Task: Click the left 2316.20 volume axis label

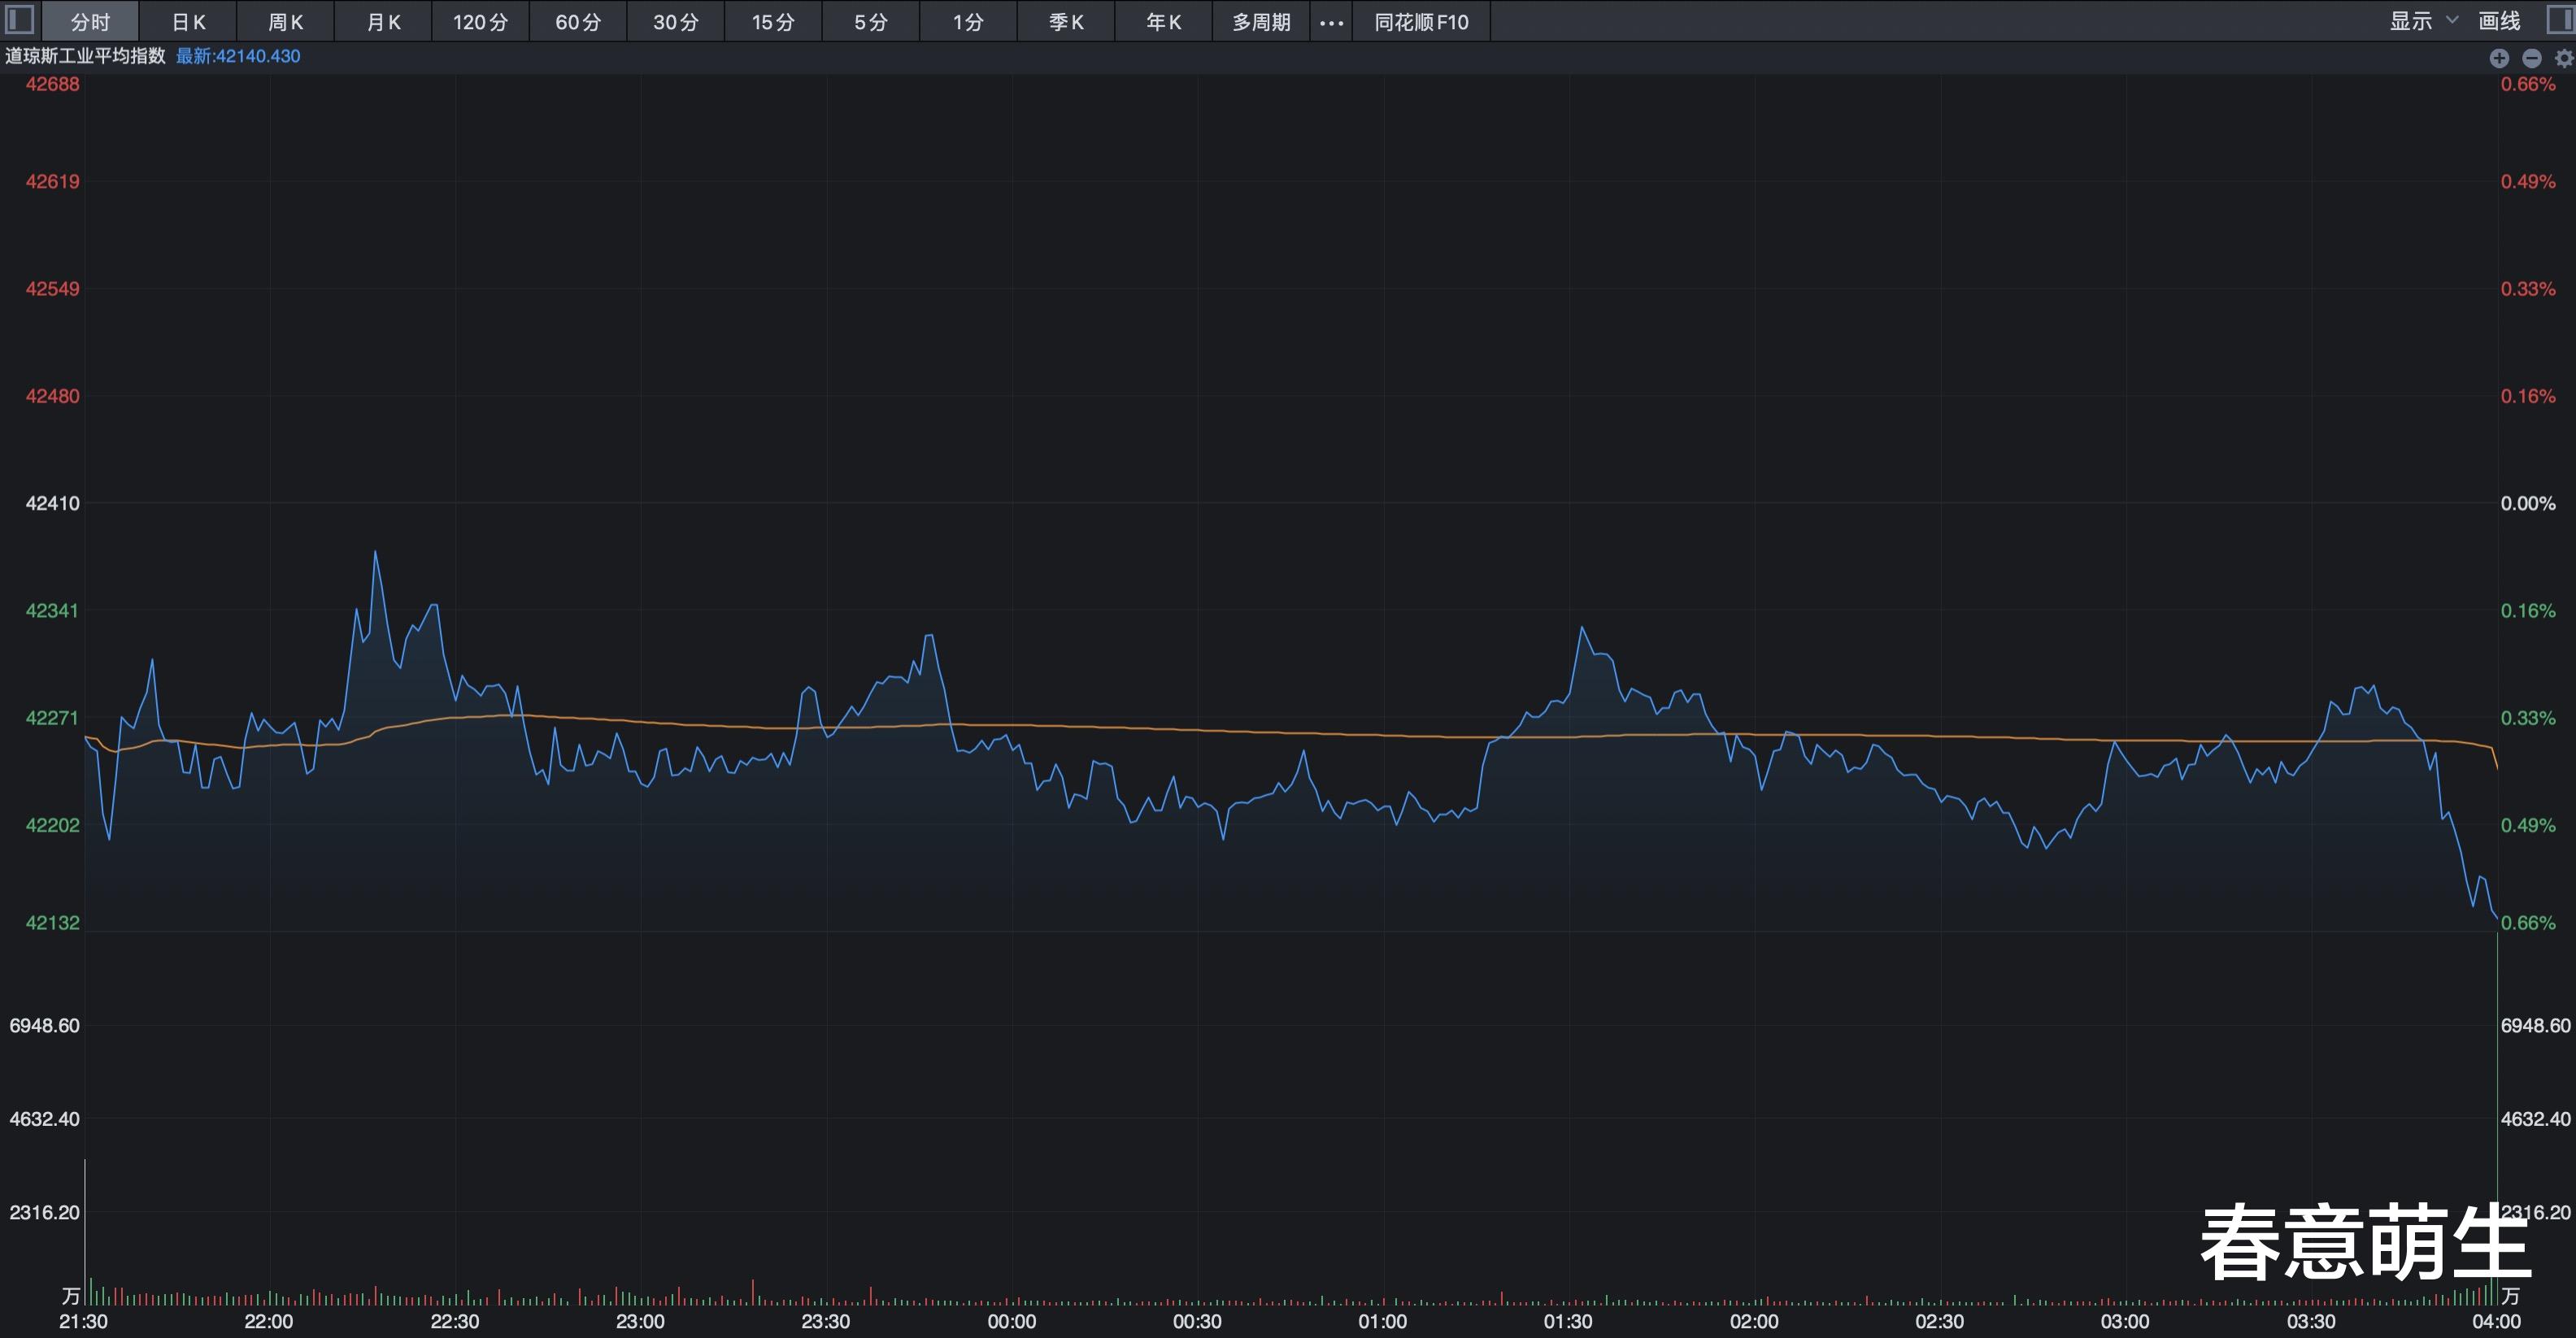Action: (44, 1212)
